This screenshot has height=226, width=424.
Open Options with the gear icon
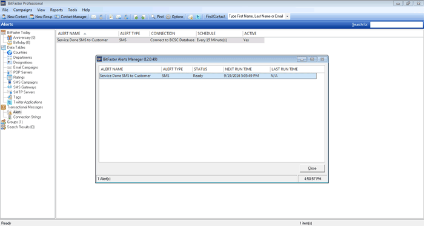click(x=174, y=17)
